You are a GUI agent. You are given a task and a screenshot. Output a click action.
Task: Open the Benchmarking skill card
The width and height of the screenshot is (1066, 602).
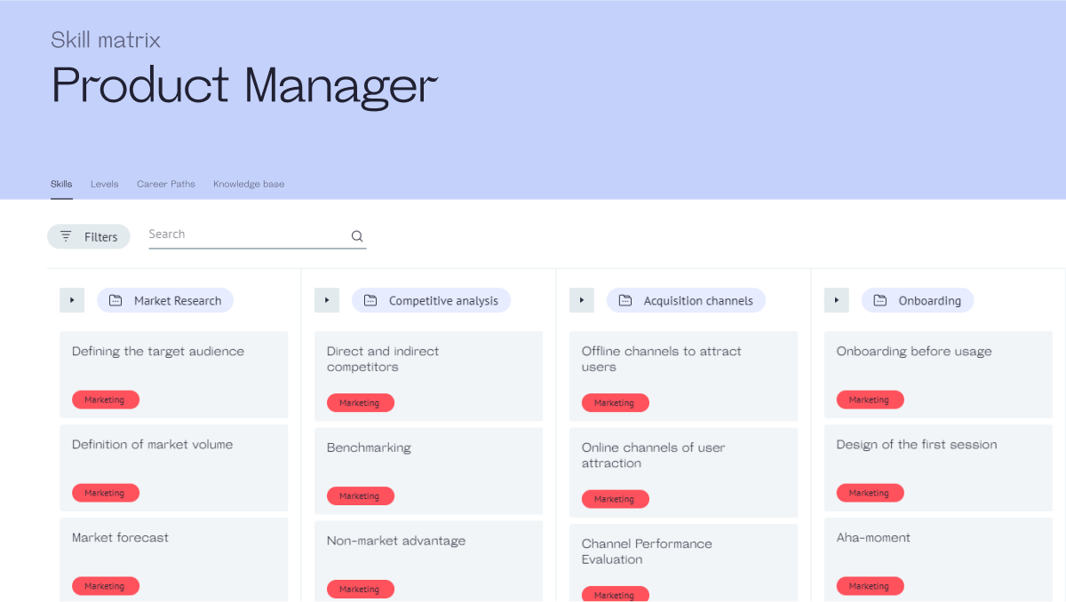(x=429, y=471)
